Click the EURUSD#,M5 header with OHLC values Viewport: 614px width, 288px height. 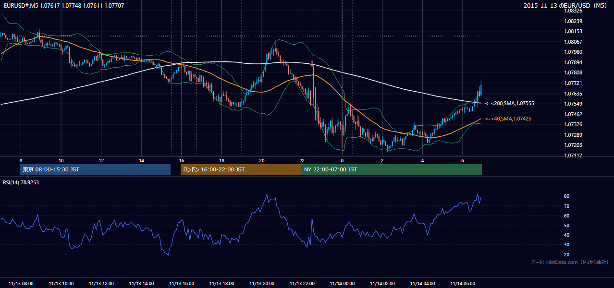coord(64,6)
